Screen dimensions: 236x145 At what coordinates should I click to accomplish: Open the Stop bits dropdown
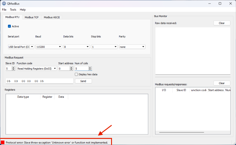click(104, 47)
